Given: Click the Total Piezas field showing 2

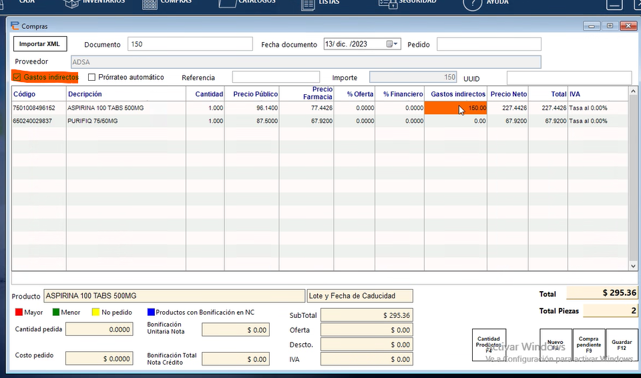Looking at the screenshot, I should (x=610, y=311).
